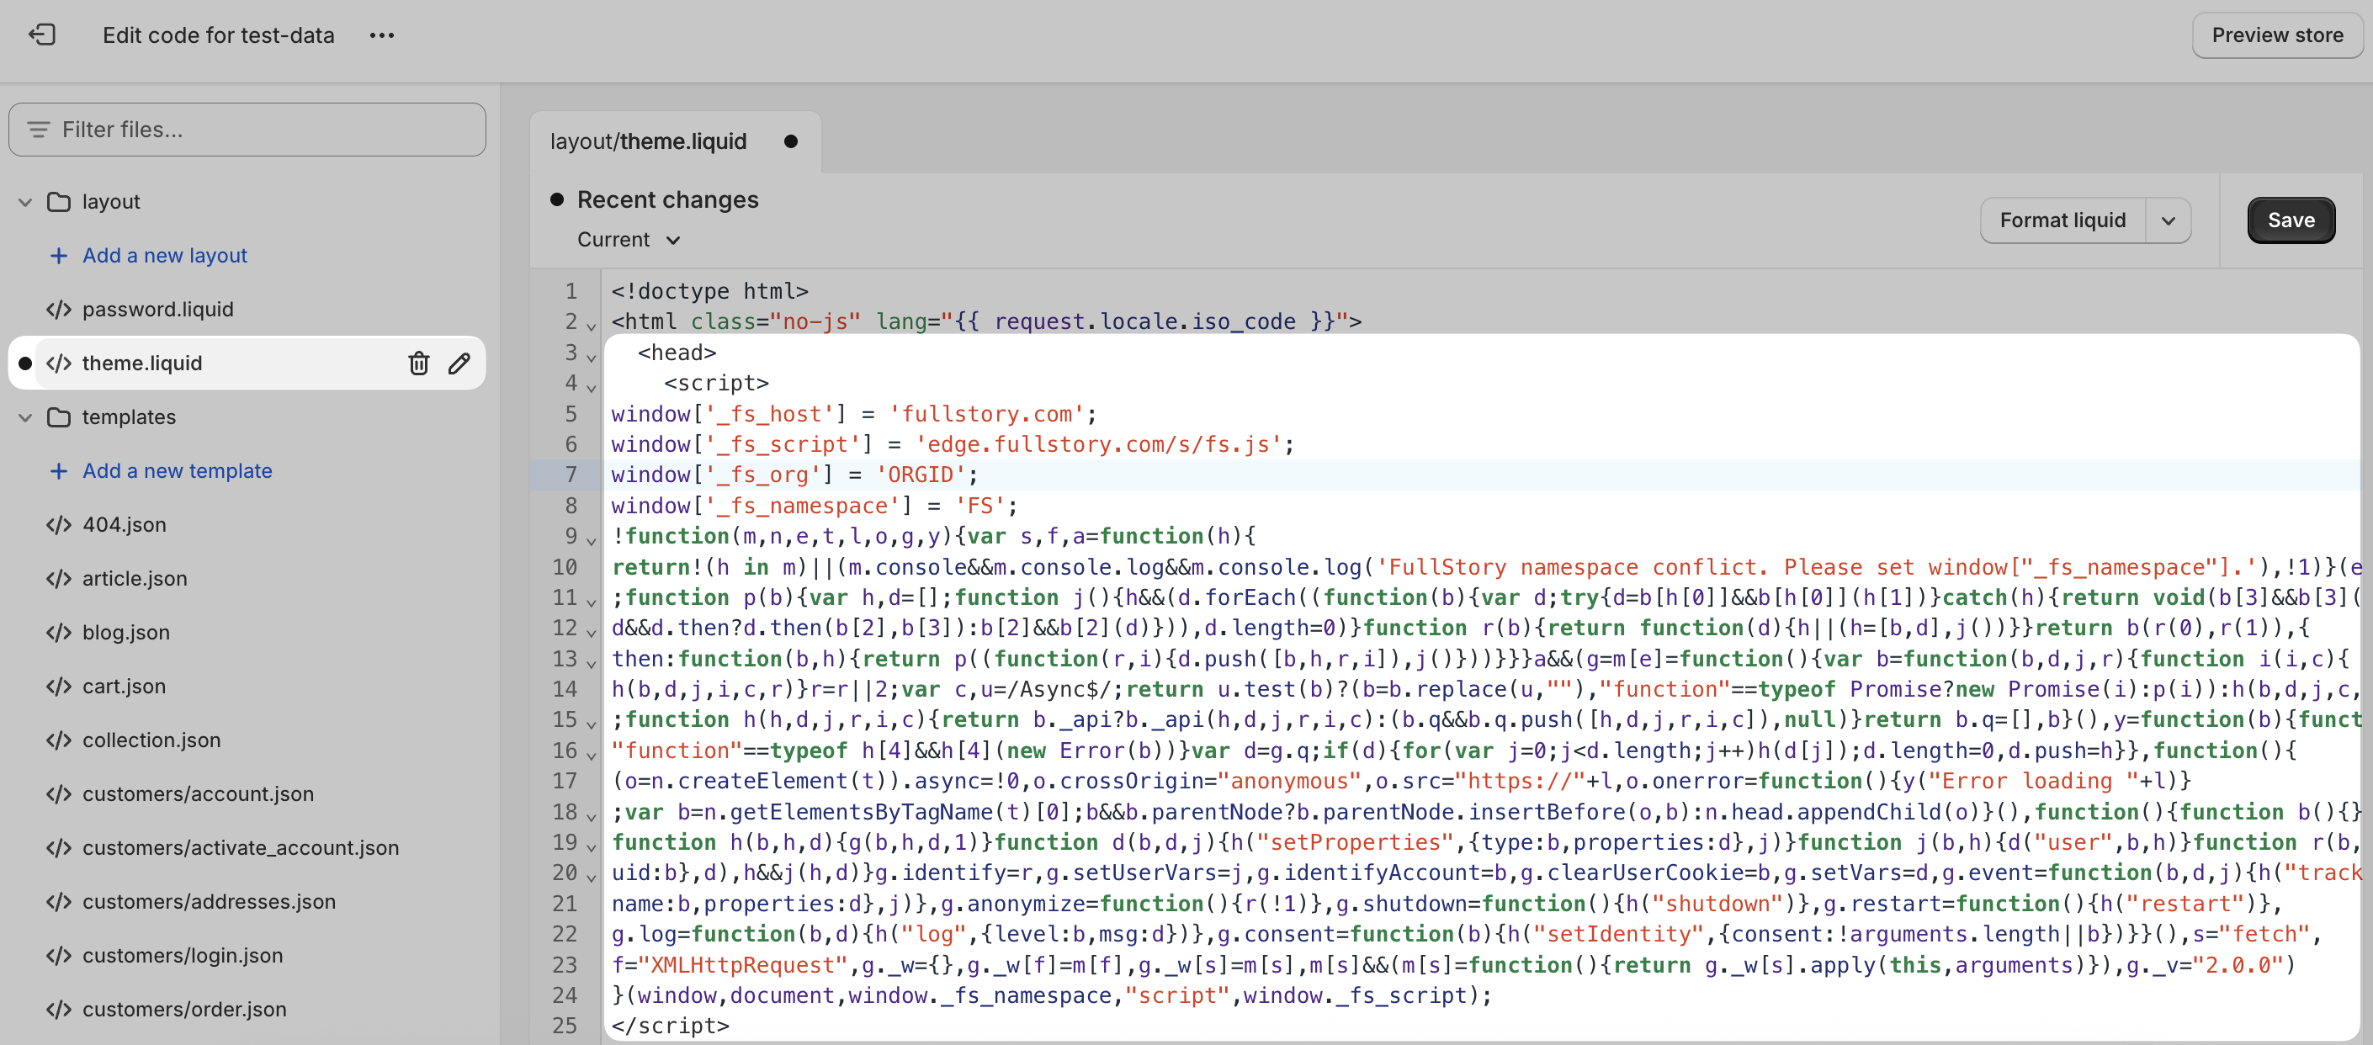The height and width of the screenshot is (1045, 2373).
Task: Click the exit editor icon
Action: 42,35
